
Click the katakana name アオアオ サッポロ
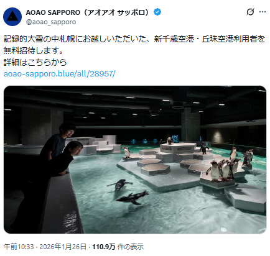[x=116, y=12]
